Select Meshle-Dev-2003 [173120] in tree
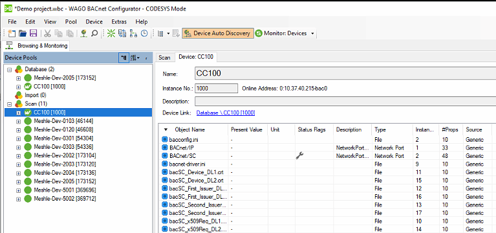 (x=65, y=164)
